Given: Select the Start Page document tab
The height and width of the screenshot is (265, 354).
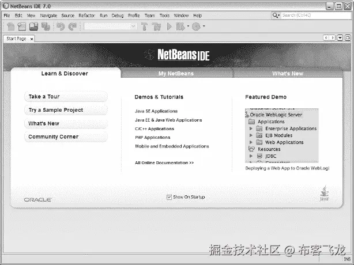Looking at the screenshot, I should coord(17,39).
